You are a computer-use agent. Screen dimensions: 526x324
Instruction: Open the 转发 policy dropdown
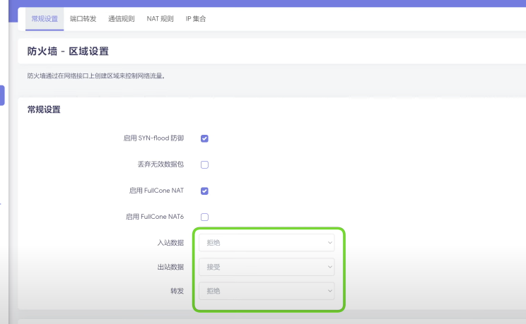point(270,291)
